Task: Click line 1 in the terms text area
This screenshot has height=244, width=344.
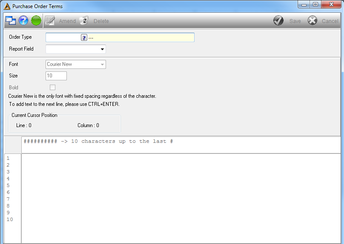Action: 181,158
